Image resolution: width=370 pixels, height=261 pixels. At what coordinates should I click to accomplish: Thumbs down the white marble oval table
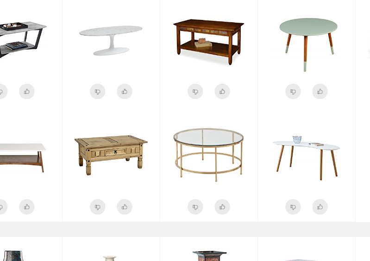(97, 92)
